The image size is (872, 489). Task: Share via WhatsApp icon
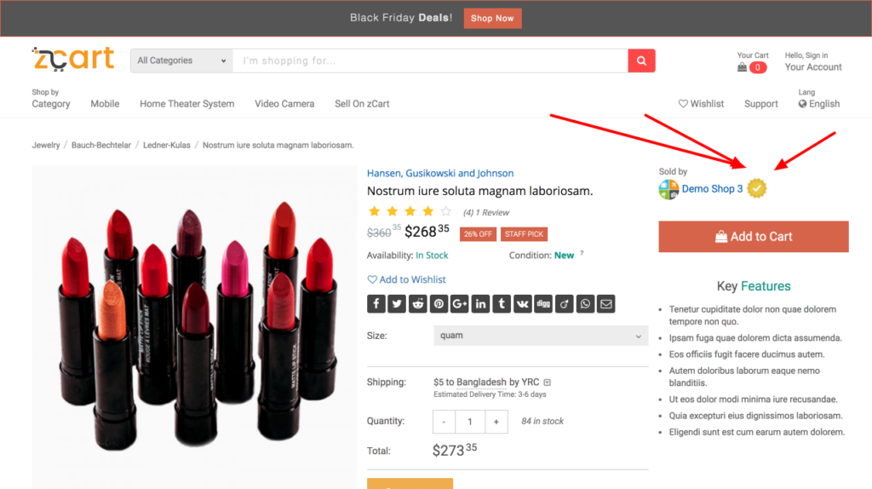click(x=585, y=304)
